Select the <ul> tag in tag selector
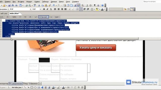The height and width of the screenshot is (90, 161). 36,17
